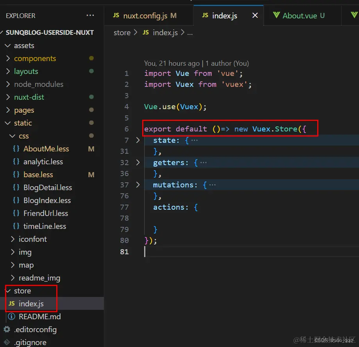Expand the components folder

(x=8, y=58)
